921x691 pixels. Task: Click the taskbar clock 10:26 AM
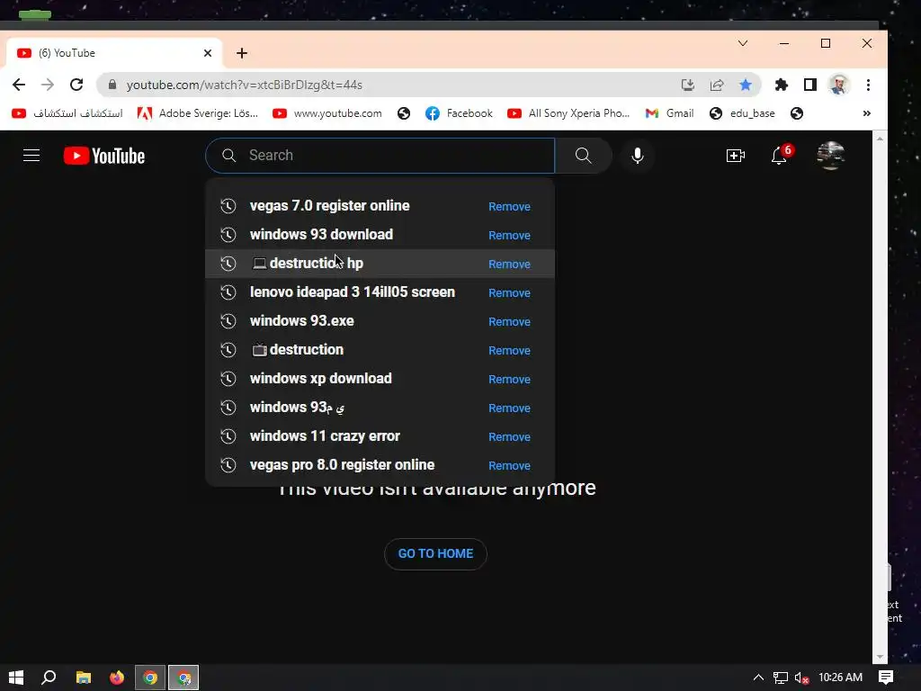pyautogui.click(x=841, y=678)
